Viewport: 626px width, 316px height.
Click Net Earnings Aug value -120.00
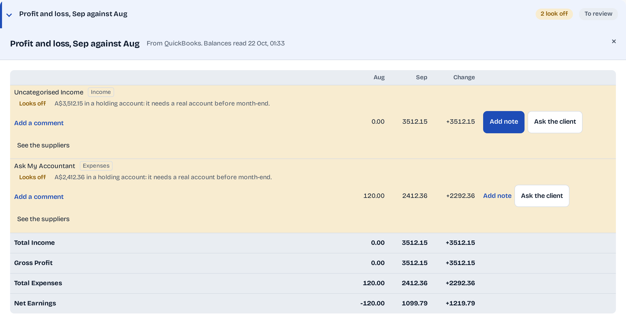(x=373, y=303)
